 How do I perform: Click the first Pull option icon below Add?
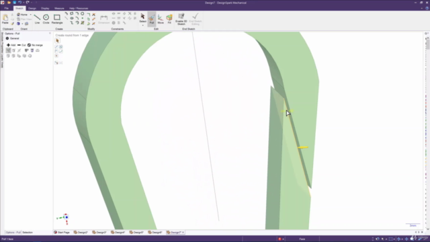pyautogui.click(x=8, y=50)
